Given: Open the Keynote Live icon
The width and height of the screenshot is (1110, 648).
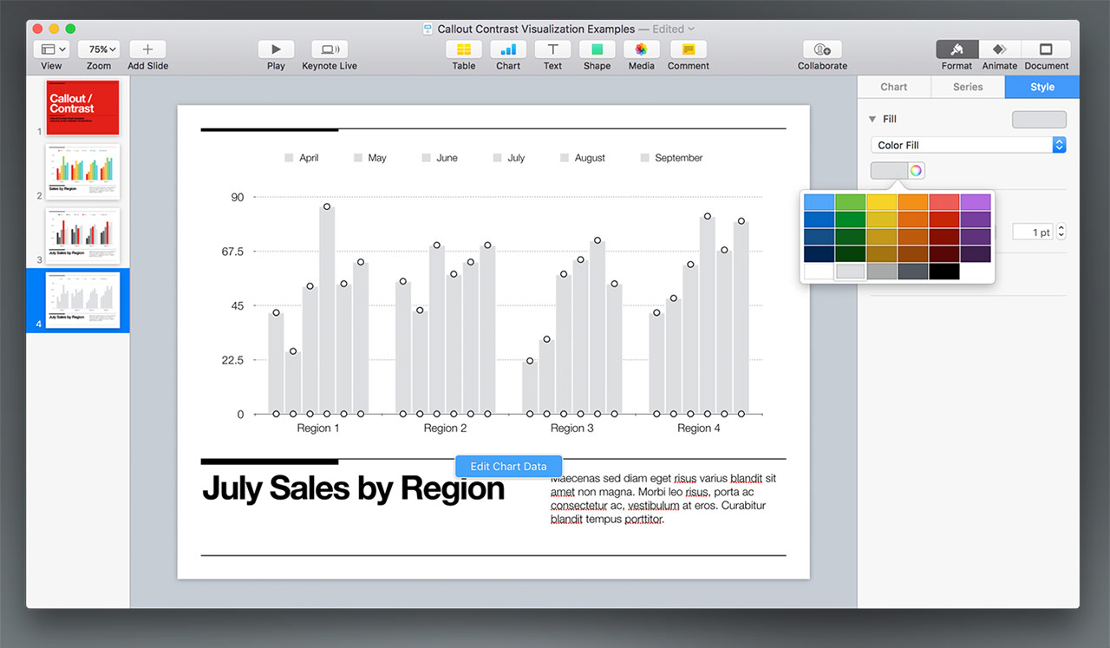Looking at the screenshot, I should (x=330, y=50).
